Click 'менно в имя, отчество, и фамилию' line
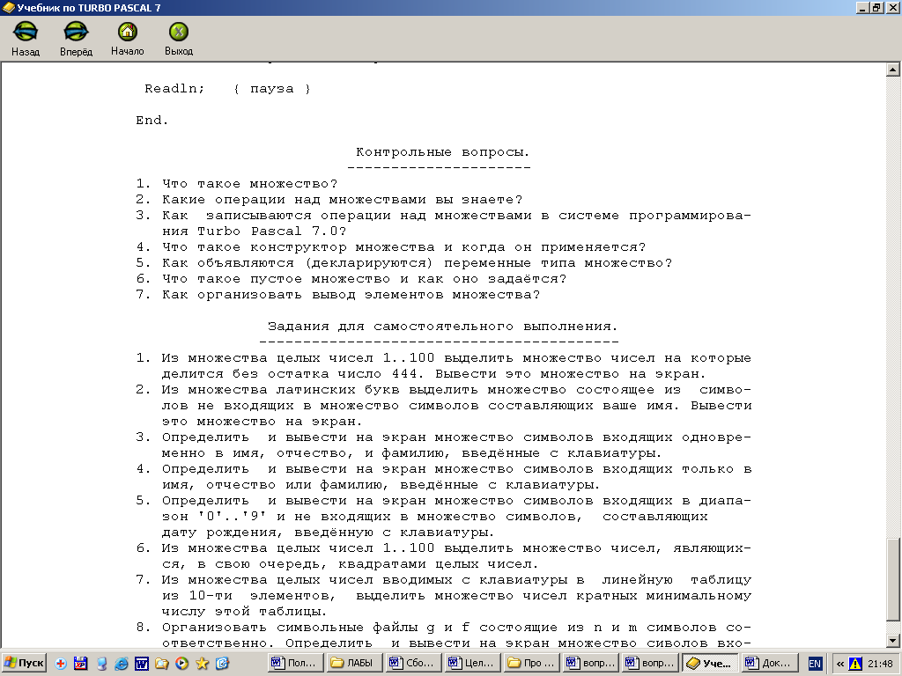Viewport: 902px width, 676px height. 411,453
